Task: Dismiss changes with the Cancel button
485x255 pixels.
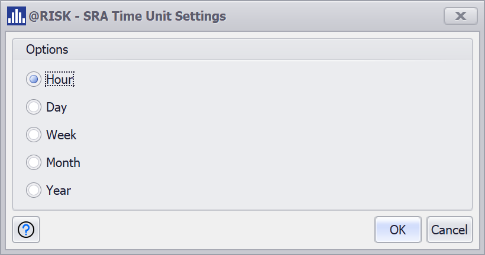Action: pos(450,230)
